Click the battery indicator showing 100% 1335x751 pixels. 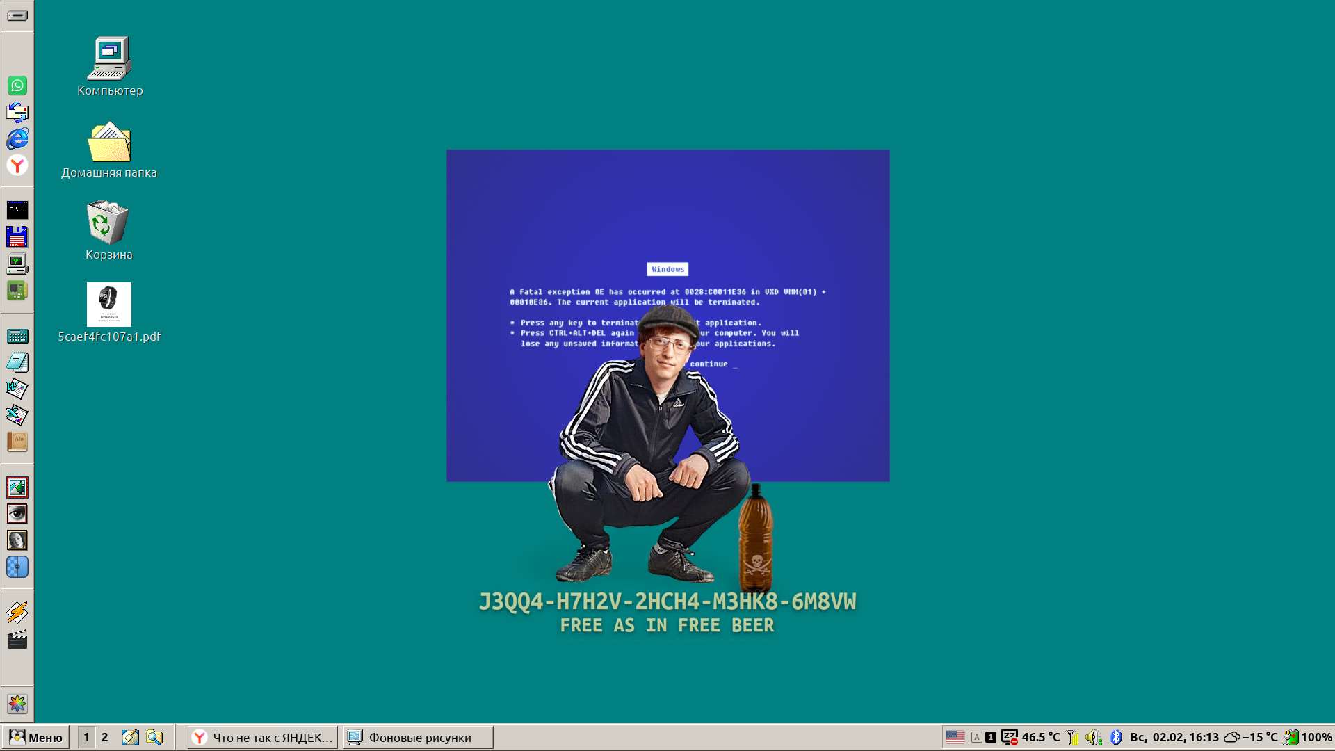pos(1308,737)
